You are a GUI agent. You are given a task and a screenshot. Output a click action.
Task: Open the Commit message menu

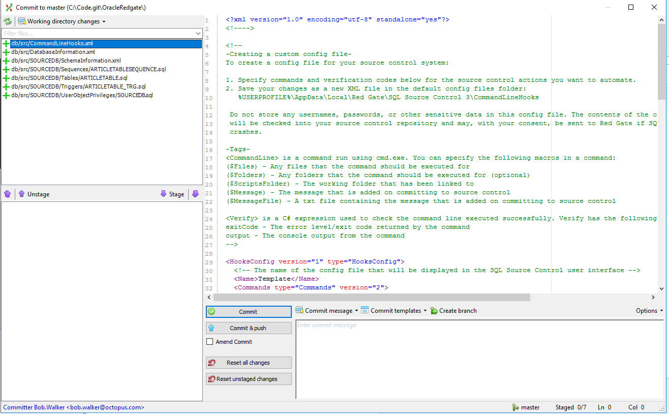327,311
